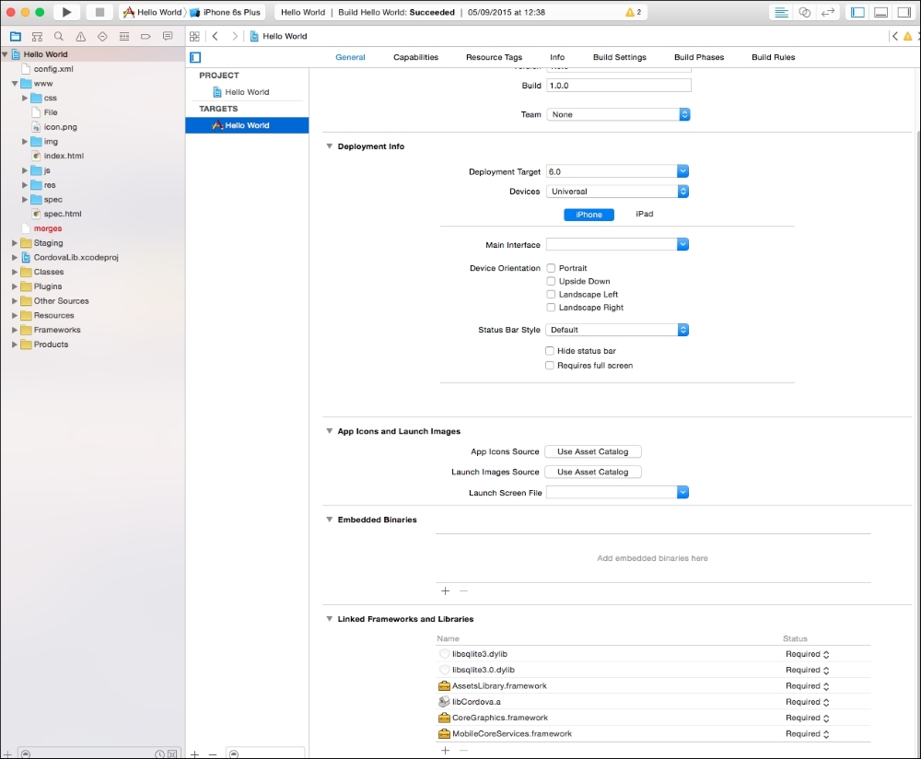Open the report navigator icon

coord(168,37)
